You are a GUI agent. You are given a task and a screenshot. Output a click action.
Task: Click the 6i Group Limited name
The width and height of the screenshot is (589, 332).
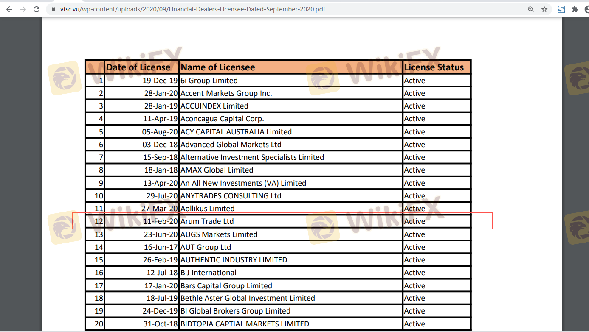(209, 81)
